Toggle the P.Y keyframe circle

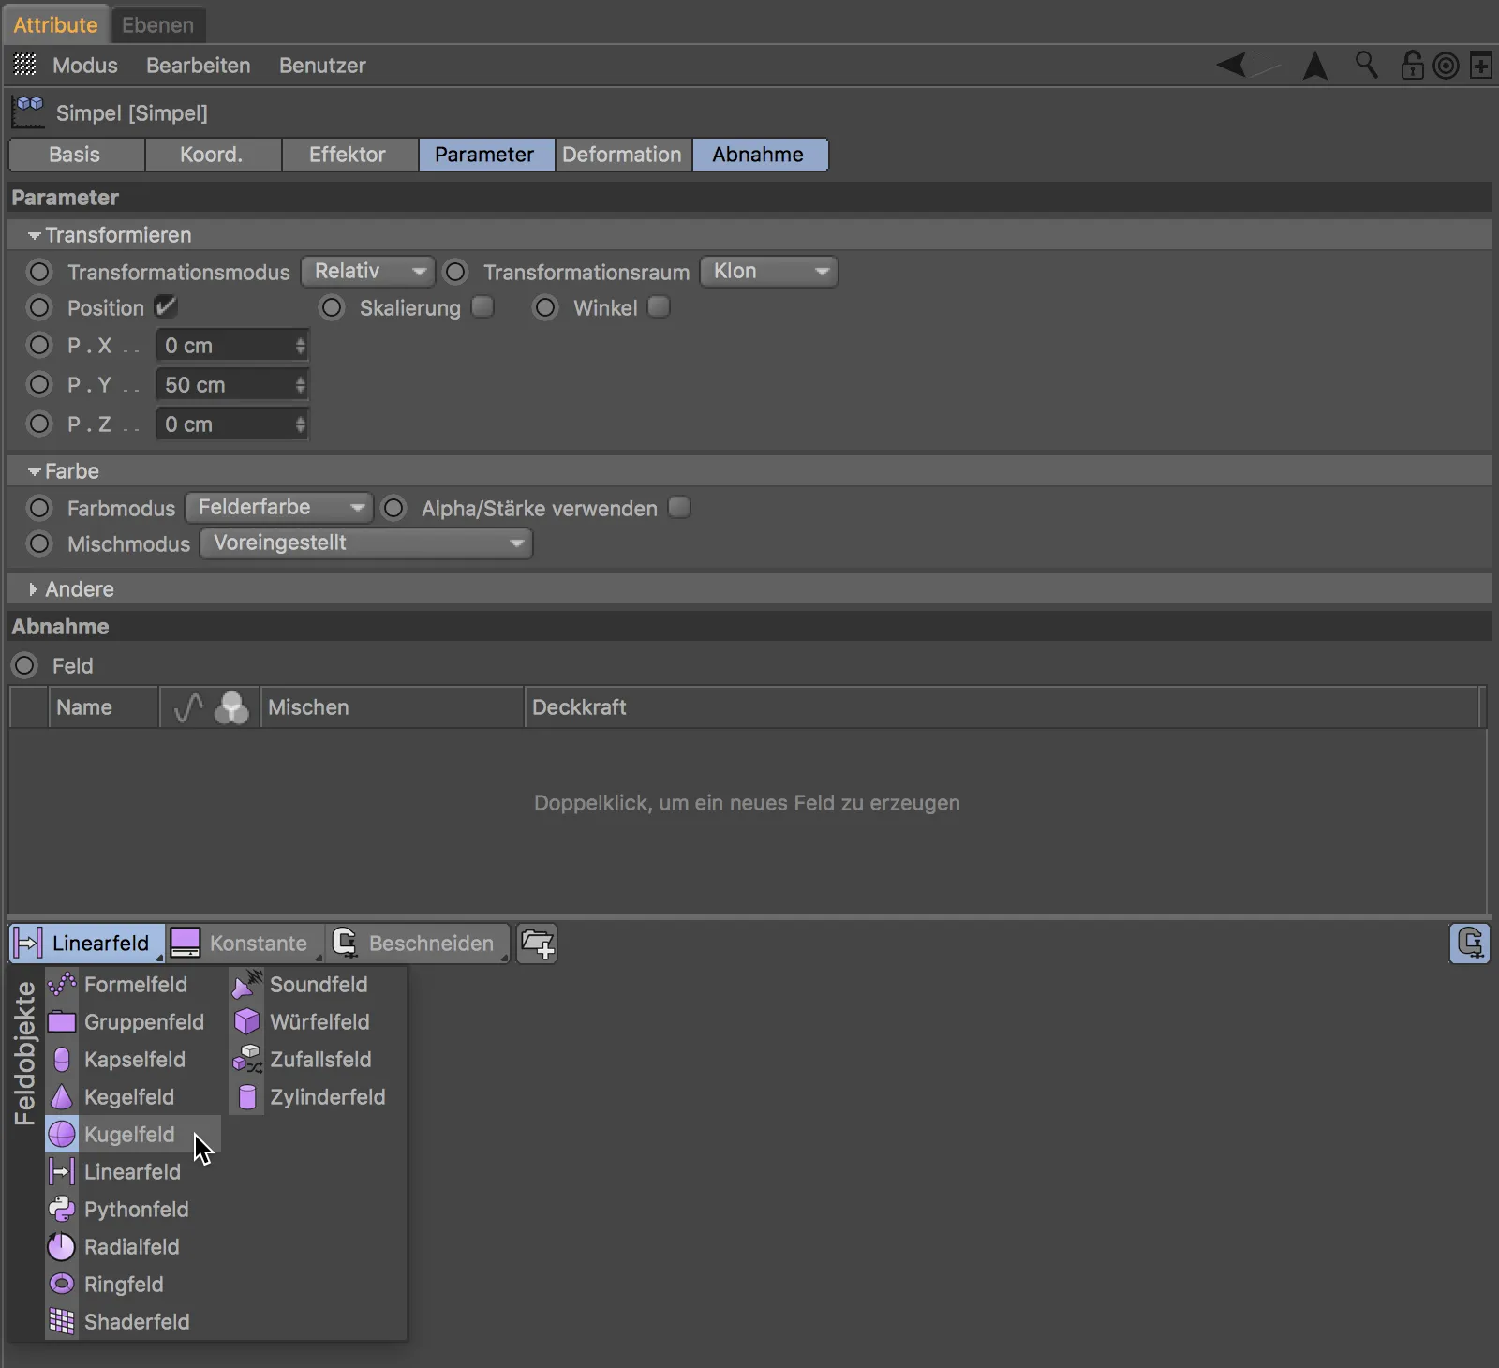point(39,384)
